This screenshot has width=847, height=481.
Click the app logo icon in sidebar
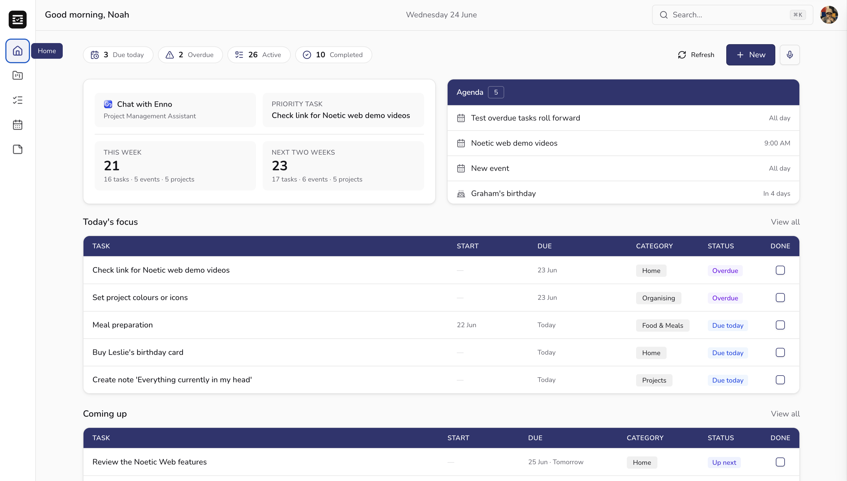[18, 20]
